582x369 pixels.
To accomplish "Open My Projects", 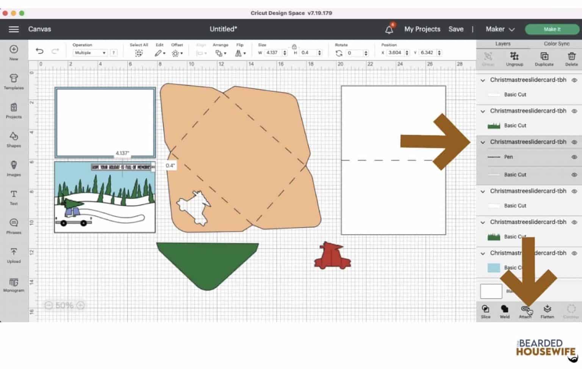I will tap(422, 29).
